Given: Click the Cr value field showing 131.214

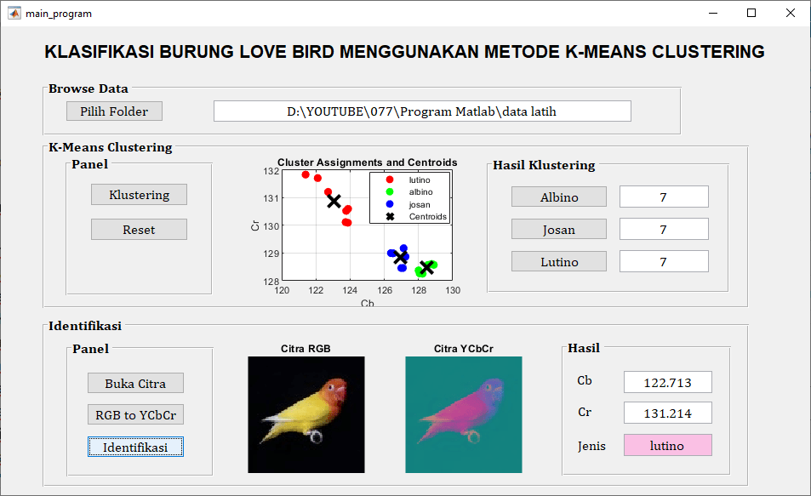Looking at the screenshot, I should [x=667, y=413].
